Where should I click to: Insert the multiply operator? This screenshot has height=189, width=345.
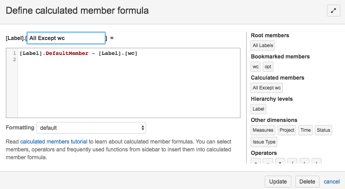(280, 162)
